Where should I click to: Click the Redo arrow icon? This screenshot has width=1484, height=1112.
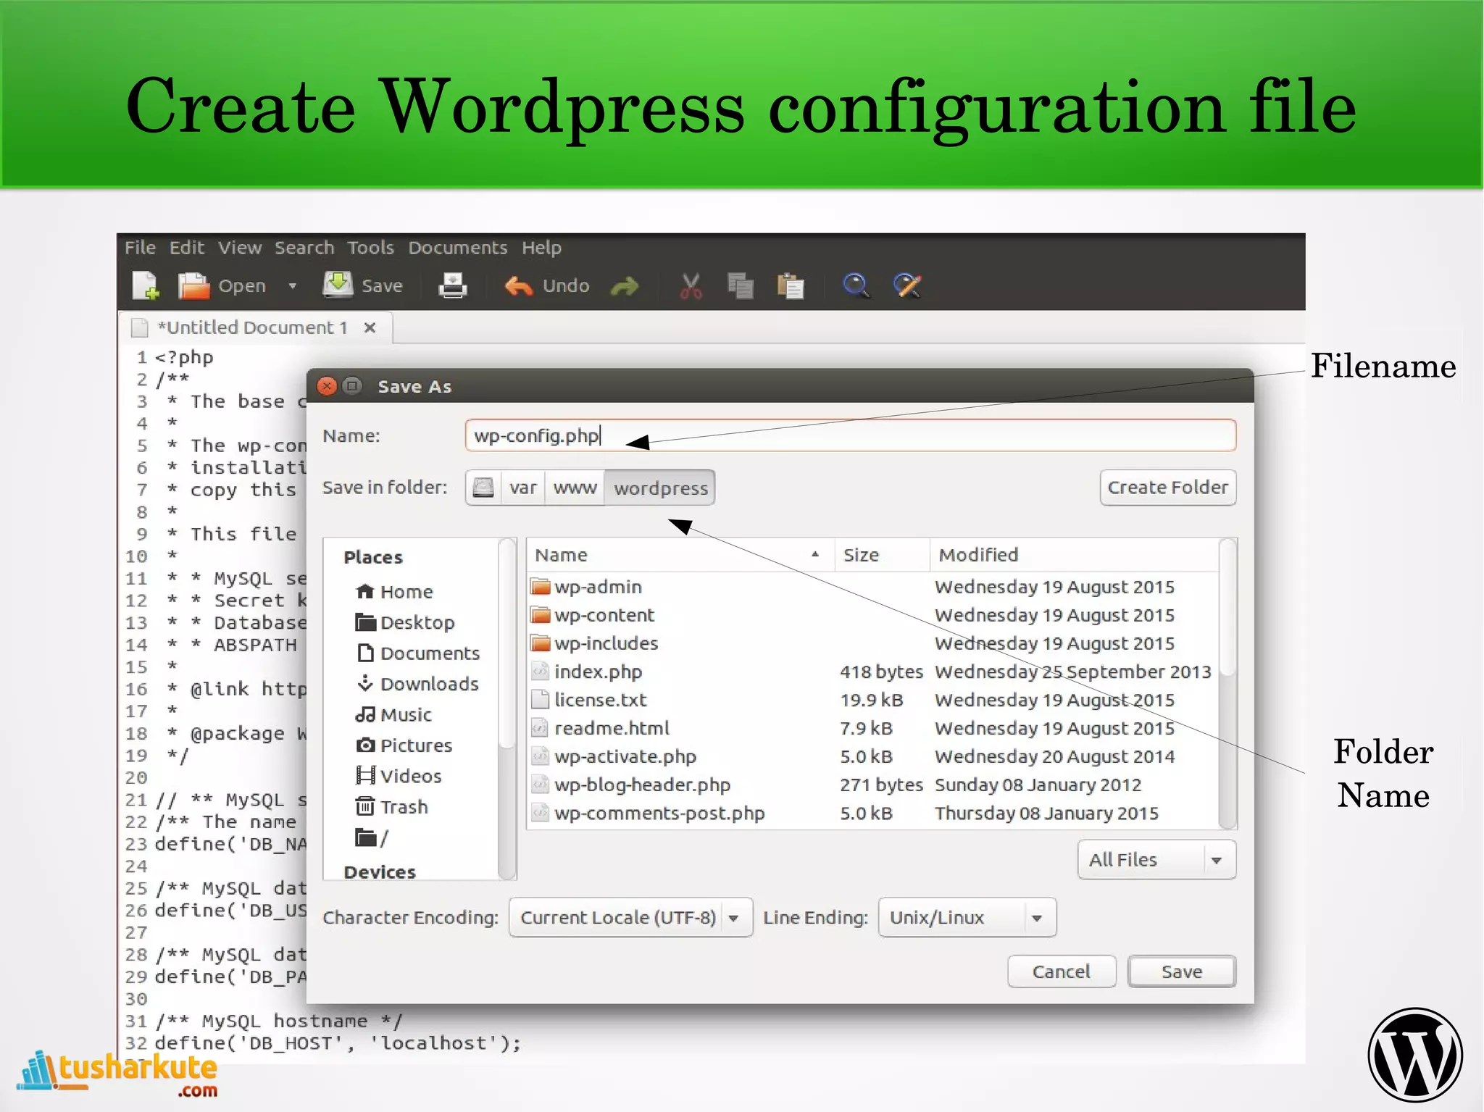(624, 287)
